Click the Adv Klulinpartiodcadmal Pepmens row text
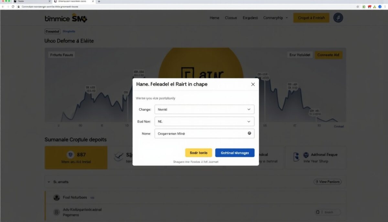Image resolution: width=388 pixels, height=222 pixels. click(82, 212)
